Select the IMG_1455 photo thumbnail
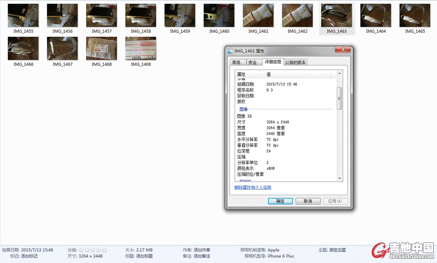 [23, 16]
